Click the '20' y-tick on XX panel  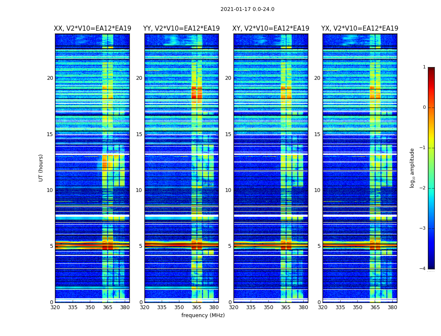click(x=50, y=78)
